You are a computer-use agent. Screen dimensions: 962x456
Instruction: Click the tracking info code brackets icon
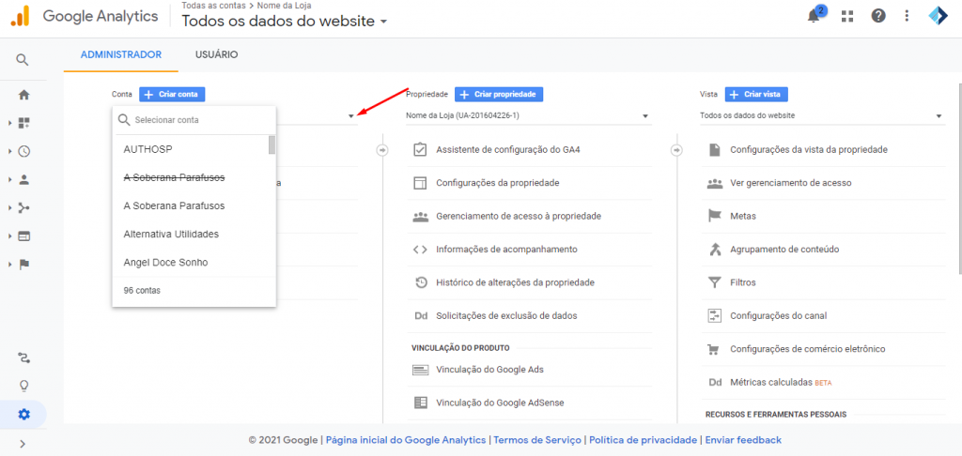pyautogui.click(x=420, y=250)
